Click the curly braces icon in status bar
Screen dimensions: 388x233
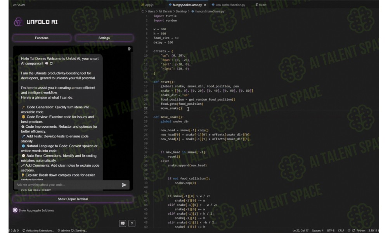point(349,231)
